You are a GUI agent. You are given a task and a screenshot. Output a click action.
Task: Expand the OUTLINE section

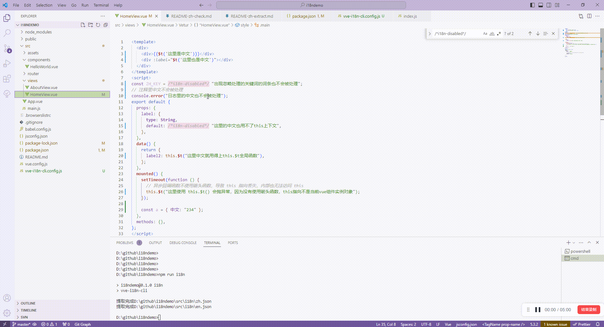tap(28, 303)
